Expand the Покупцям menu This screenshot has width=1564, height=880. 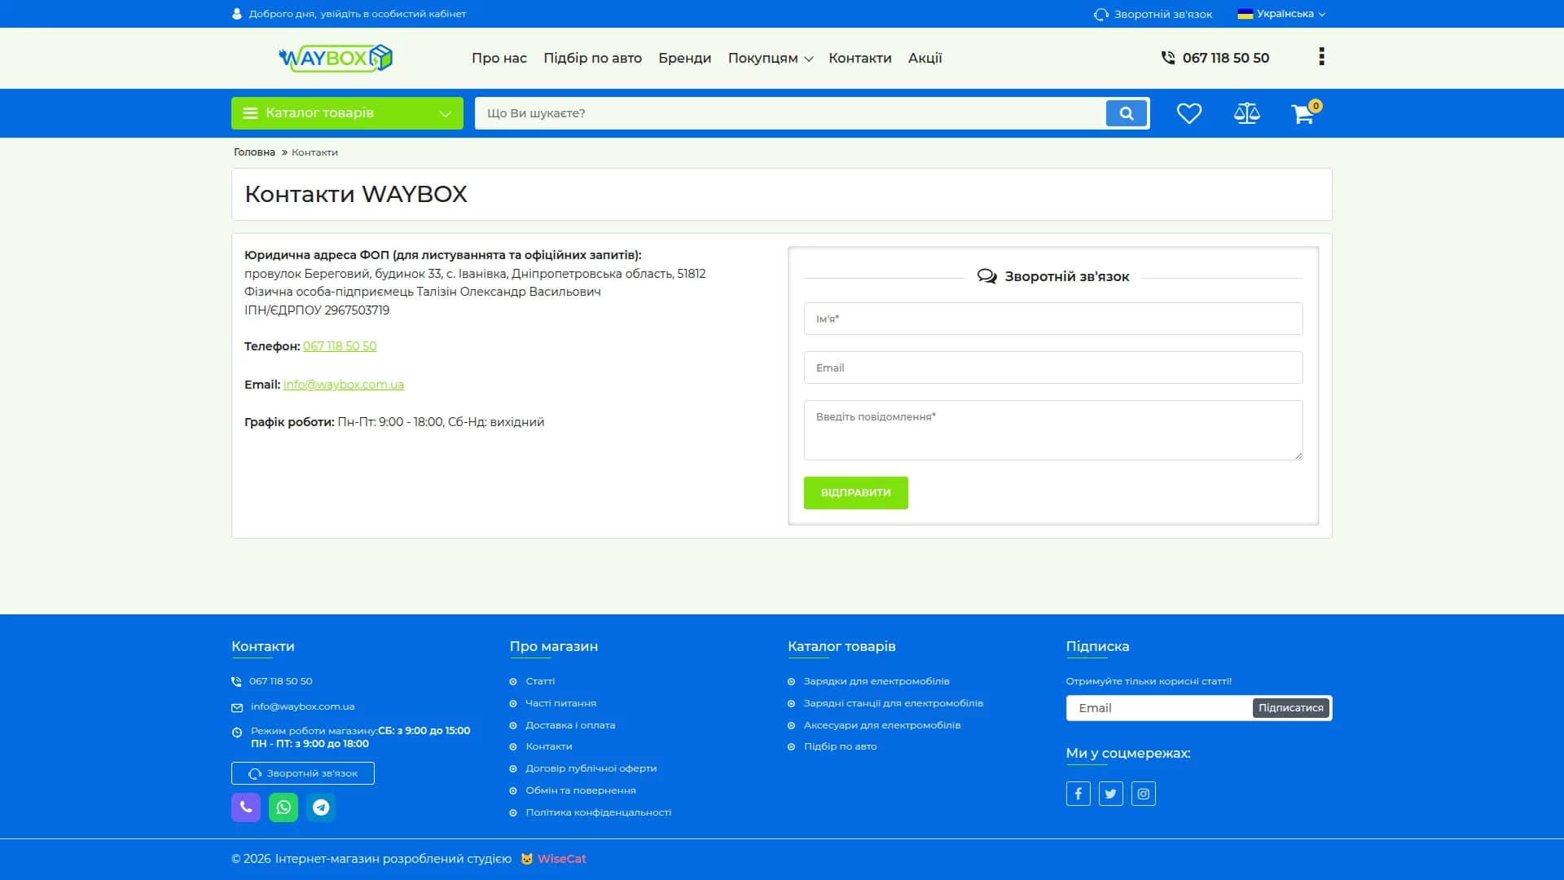tap(770, 58)
